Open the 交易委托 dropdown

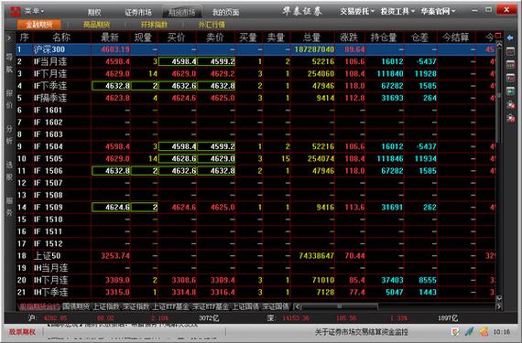pyautogui.click(x=357, y=11)
